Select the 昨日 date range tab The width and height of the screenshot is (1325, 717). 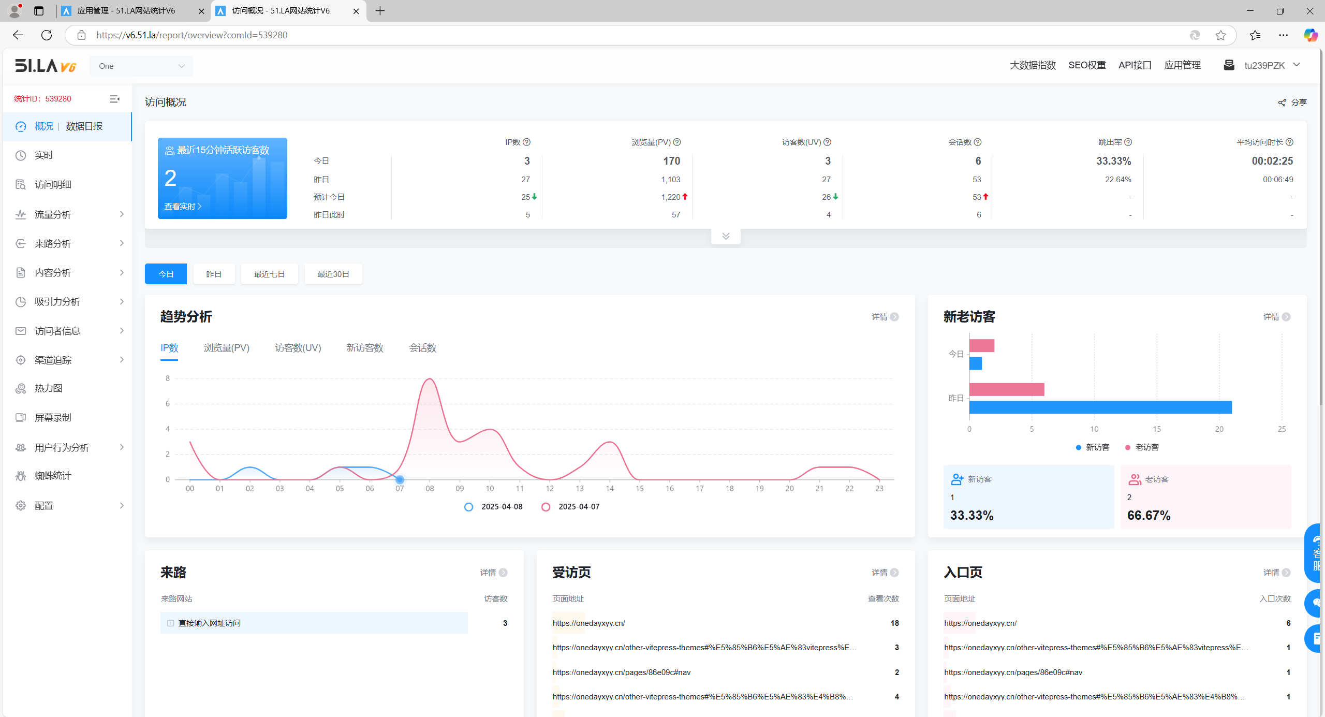(214, 274)
